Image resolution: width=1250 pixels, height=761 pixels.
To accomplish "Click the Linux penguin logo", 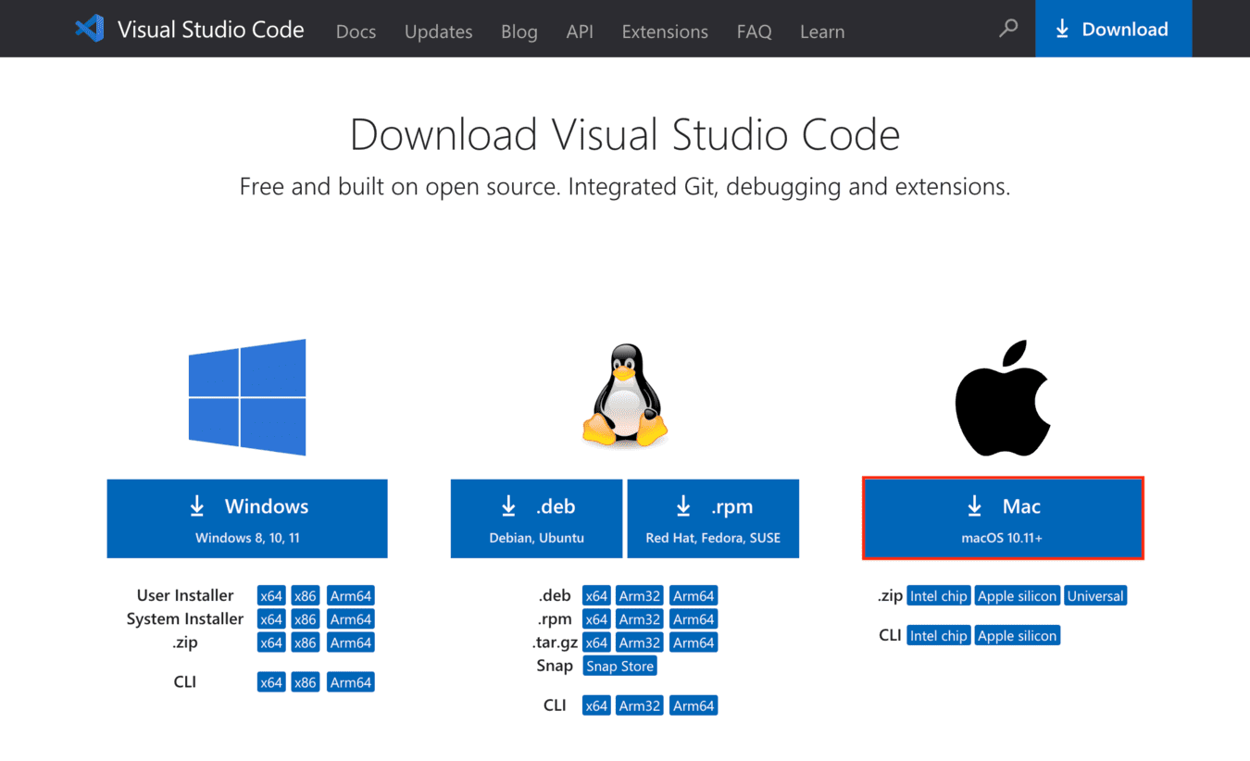I will pos(625,397).
